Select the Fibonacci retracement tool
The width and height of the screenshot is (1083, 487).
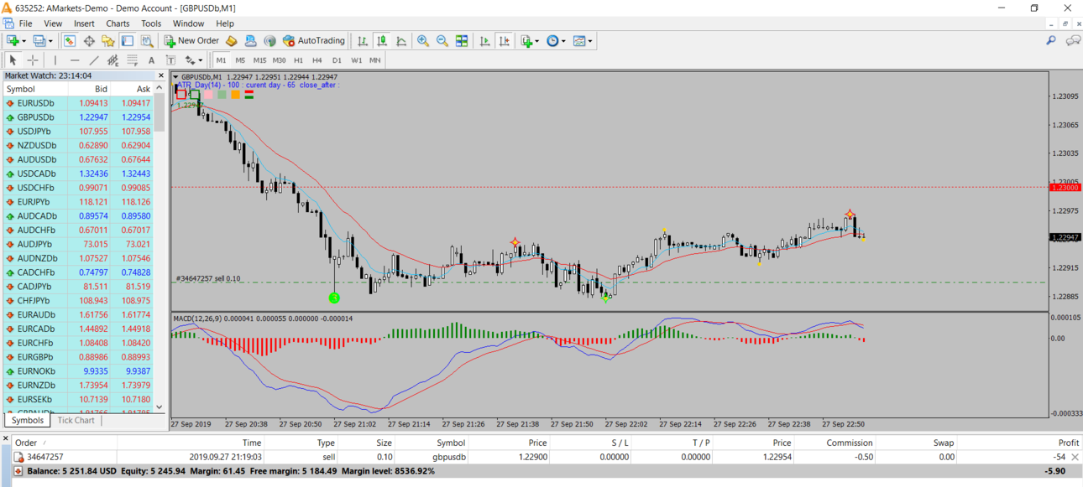coord(133,60)
